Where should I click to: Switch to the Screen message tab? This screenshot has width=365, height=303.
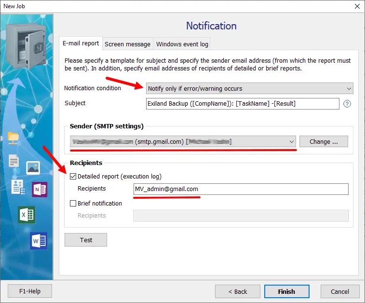click(127, 44)
